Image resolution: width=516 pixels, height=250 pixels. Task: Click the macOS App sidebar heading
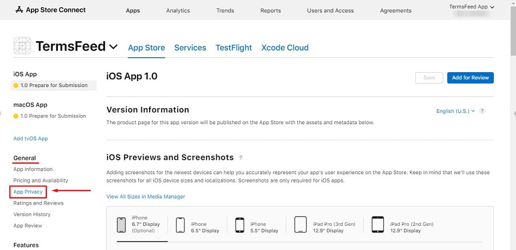point(30,105)
